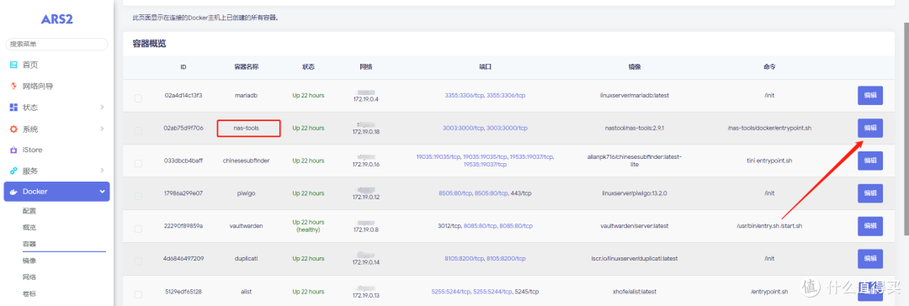Click 编辑 button for nas-tools
Image resolution: width=909 pixels, height=306 pixels.
tap(870, 128)
